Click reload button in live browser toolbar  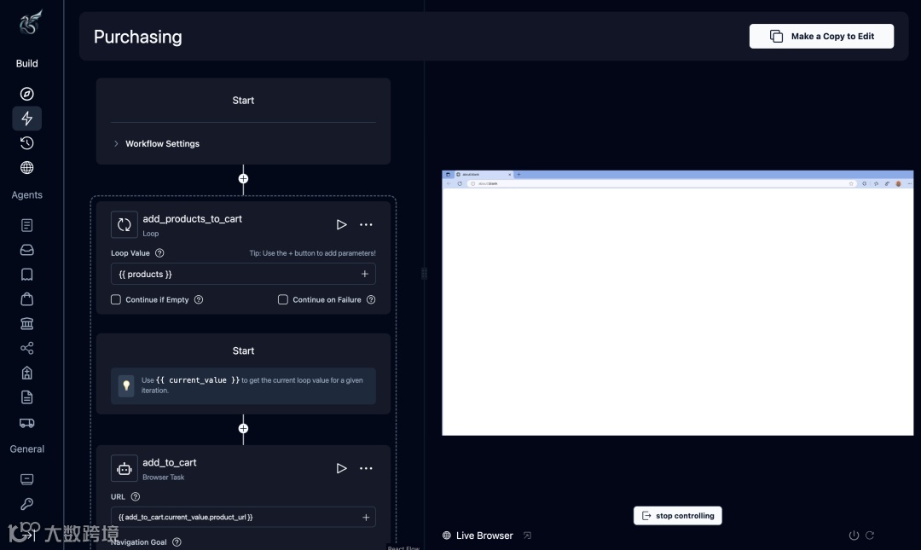pyautogui.click(x=460, y=184)
